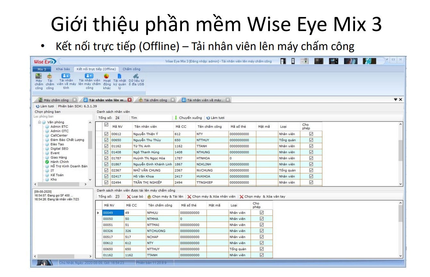This screenshot has height=277, width=430.
Task: Select the Kế Toán department
Action: point(57,175)
